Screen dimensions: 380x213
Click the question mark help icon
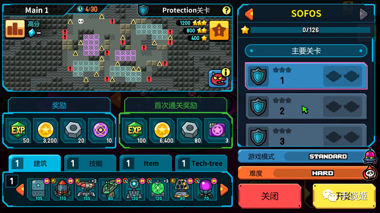point(227,10)
